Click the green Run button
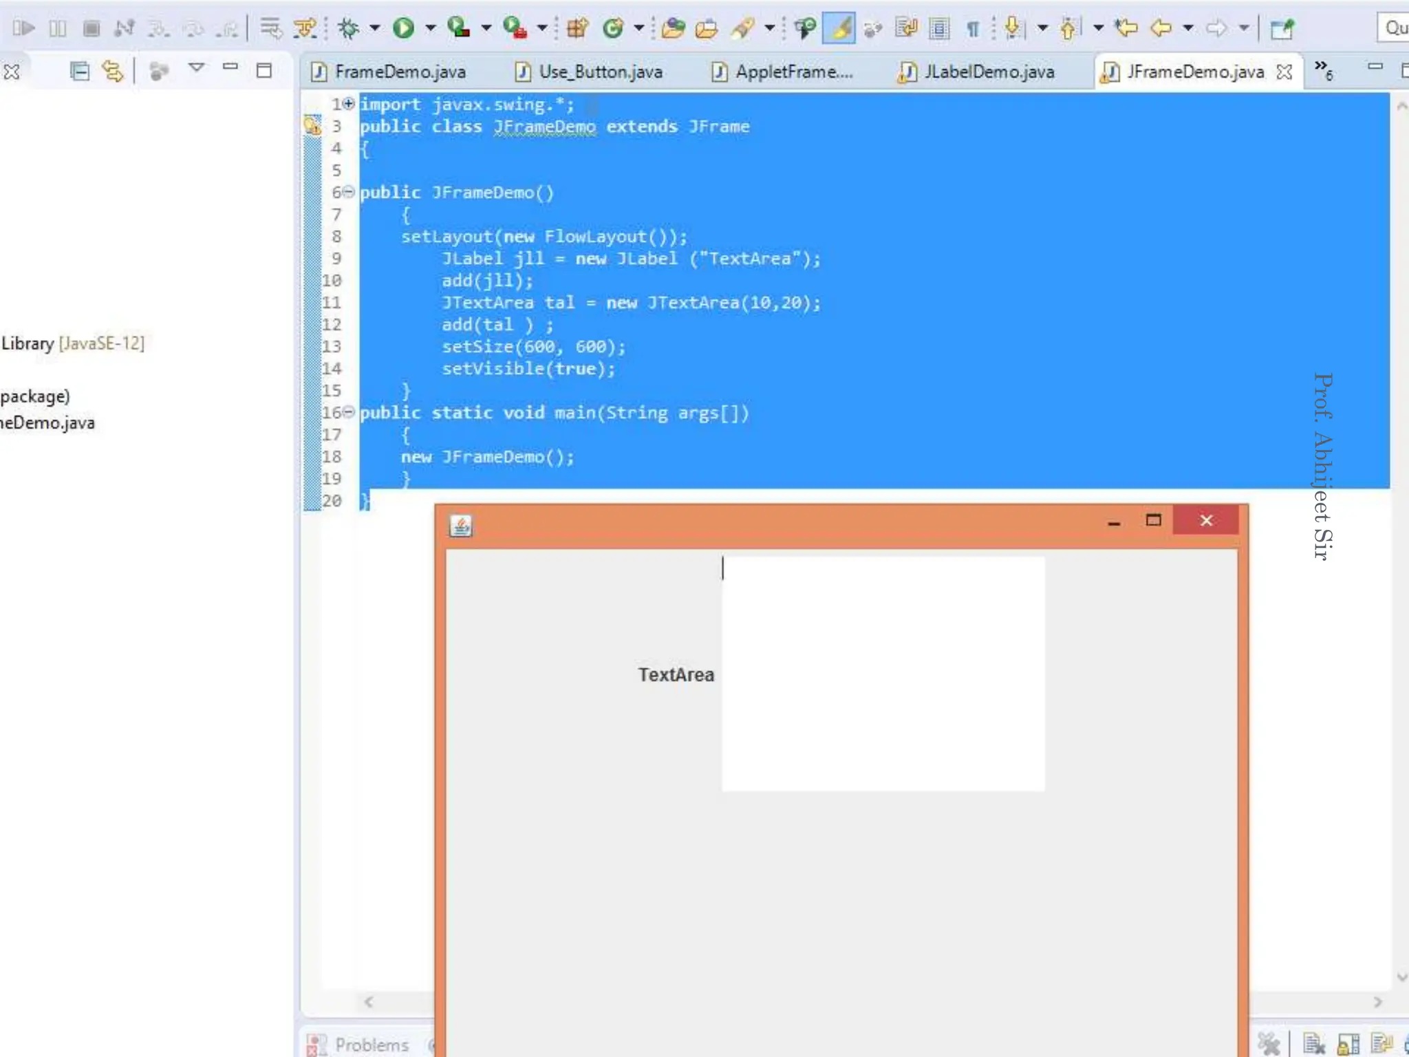The image size is (1409, 1057). tap(404, 28)
